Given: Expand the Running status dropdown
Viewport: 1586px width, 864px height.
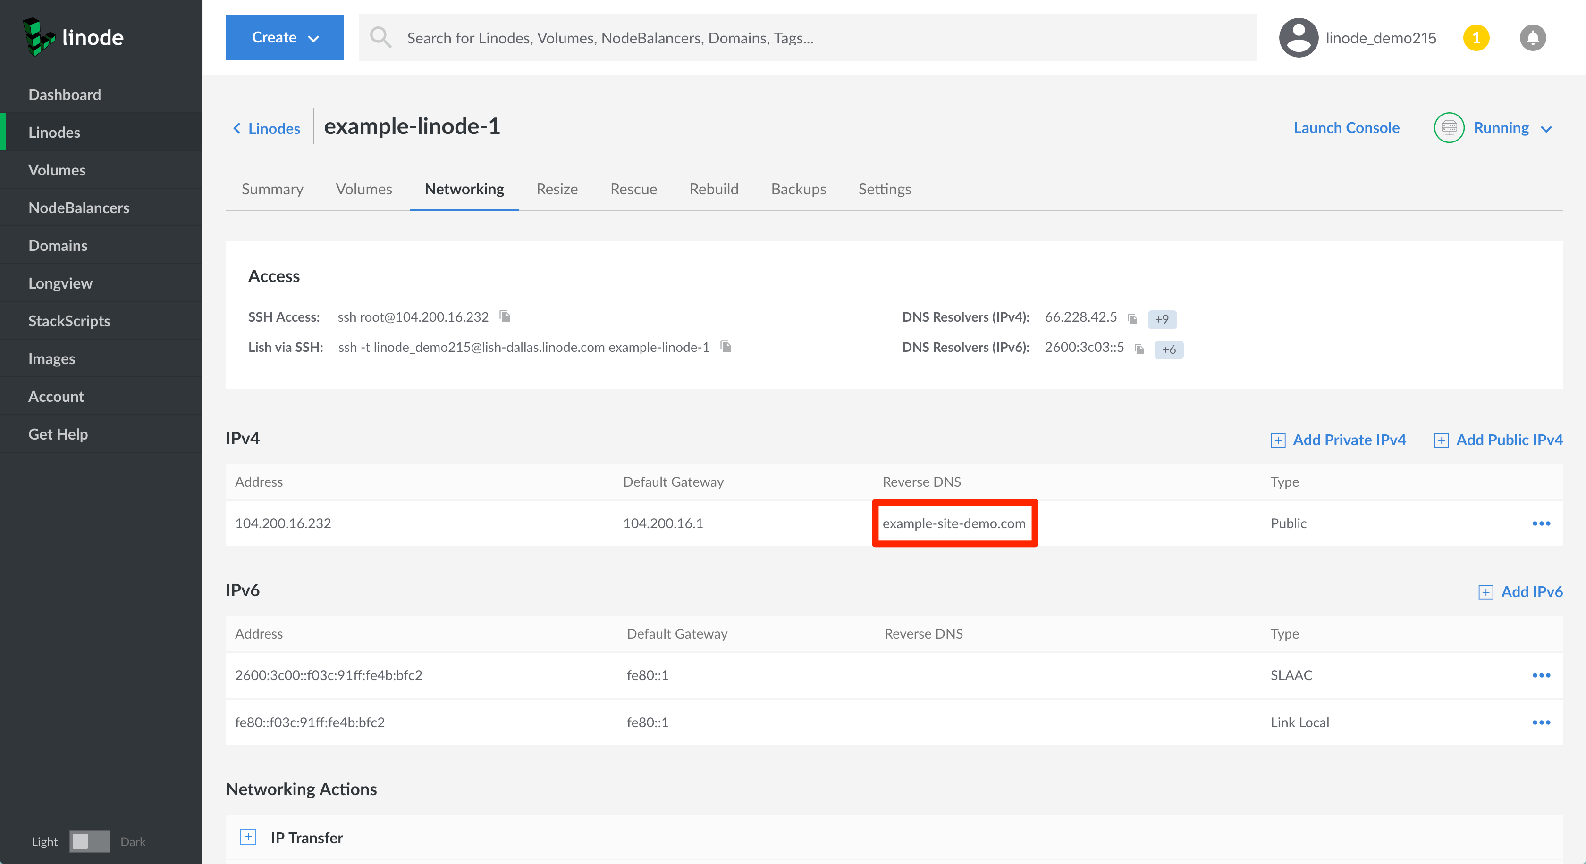Looking at the screenshot, I should [x=1547, y=129].
